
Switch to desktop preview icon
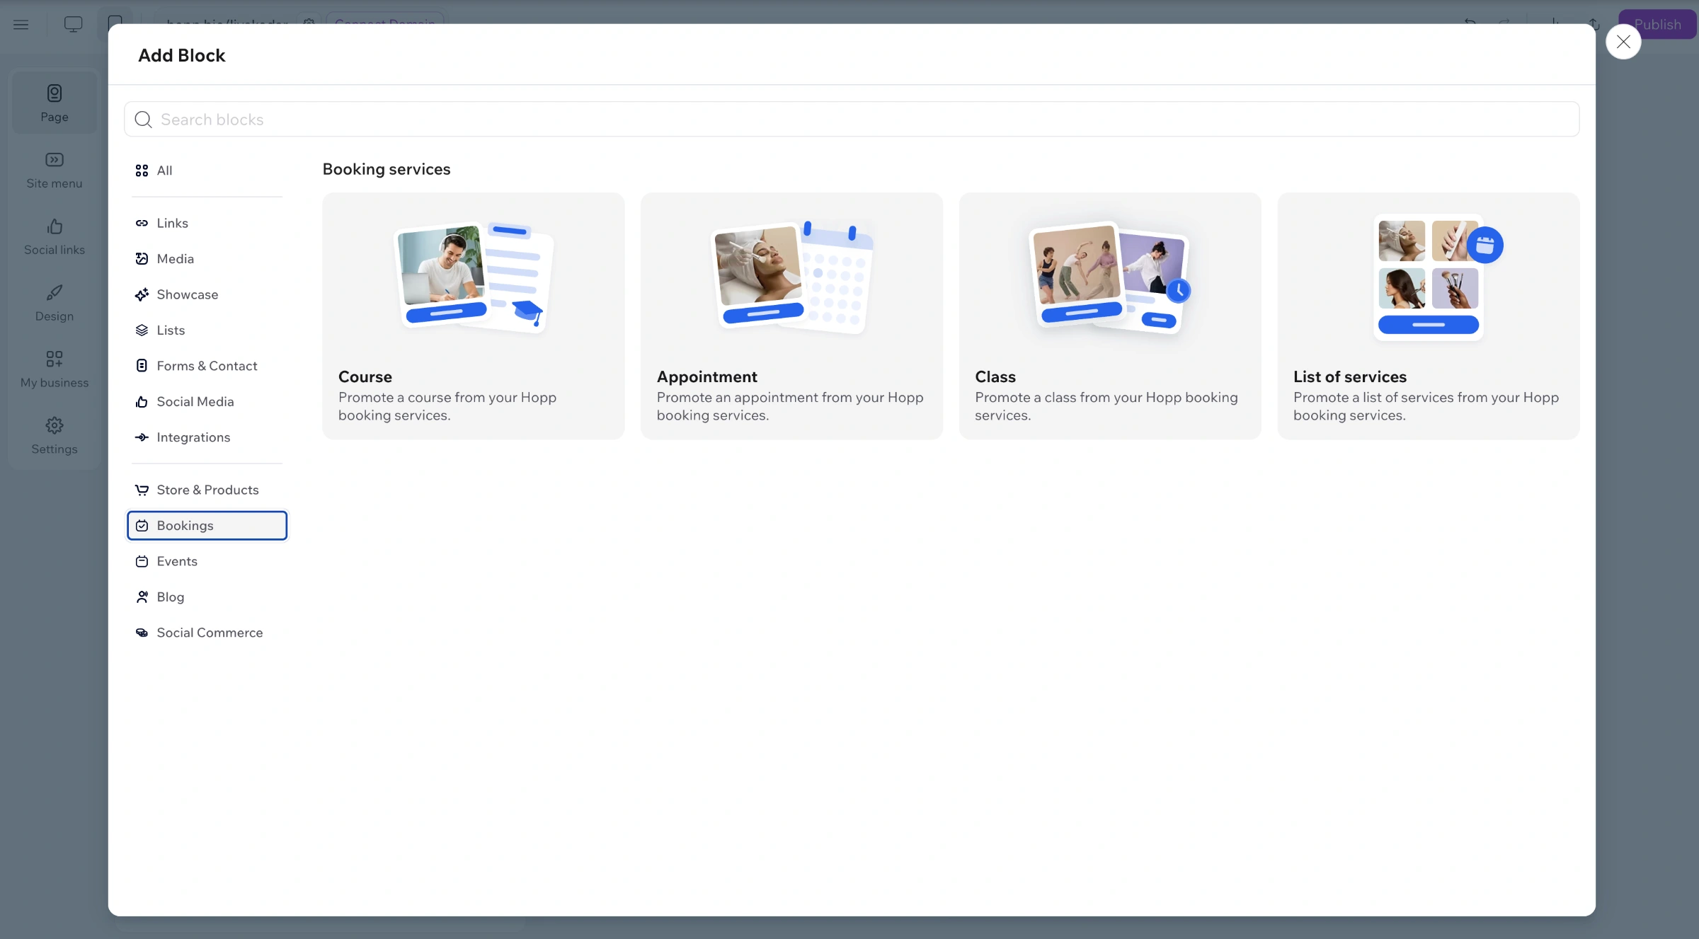click(x=73, y=25)
